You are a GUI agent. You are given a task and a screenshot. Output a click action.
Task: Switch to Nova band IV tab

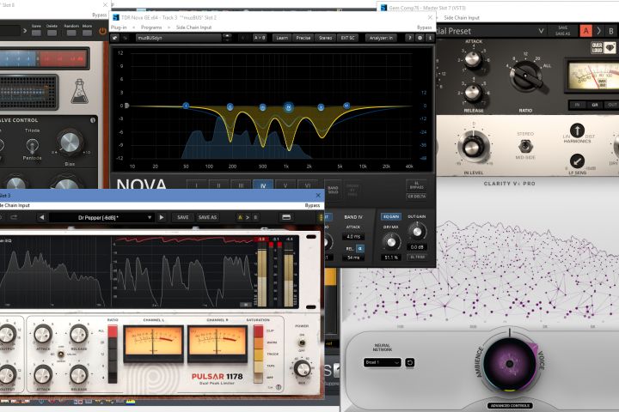263,185
